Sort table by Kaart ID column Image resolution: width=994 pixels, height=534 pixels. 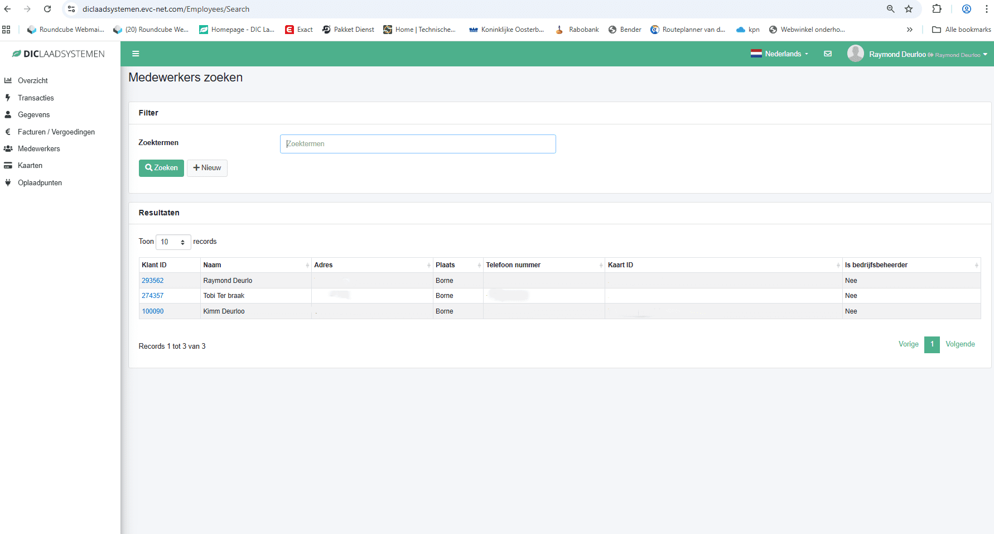(x=723, y=265)
